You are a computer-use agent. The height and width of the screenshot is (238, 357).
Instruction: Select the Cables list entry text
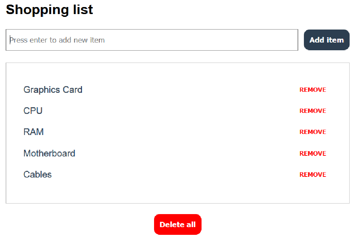[x=38, y=174]
